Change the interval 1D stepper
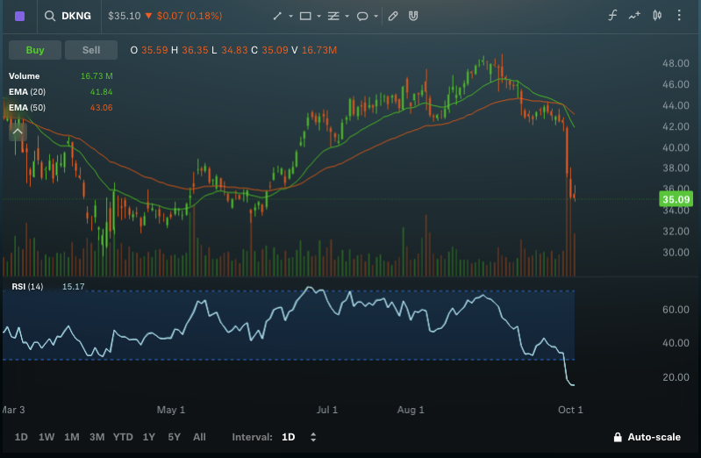This screenshot has height=458, width=701. (x=313, y=437)
